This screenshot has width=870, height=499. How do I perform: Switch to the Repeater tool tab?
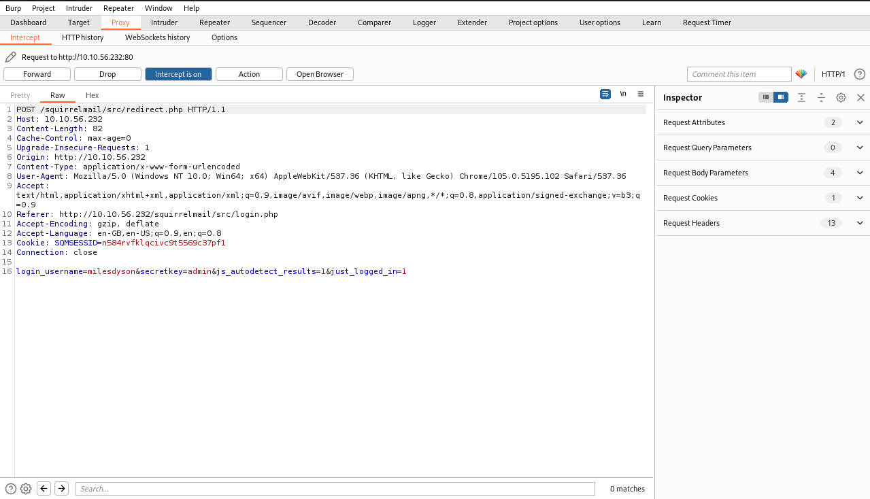pyautogui.click(x=214, y=22)
